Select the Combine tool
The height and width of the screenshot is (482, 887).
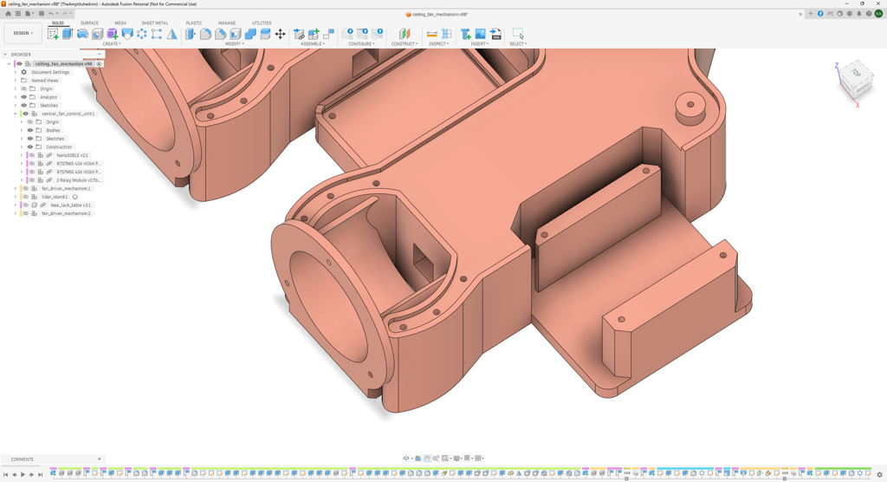tap(250, 34)
